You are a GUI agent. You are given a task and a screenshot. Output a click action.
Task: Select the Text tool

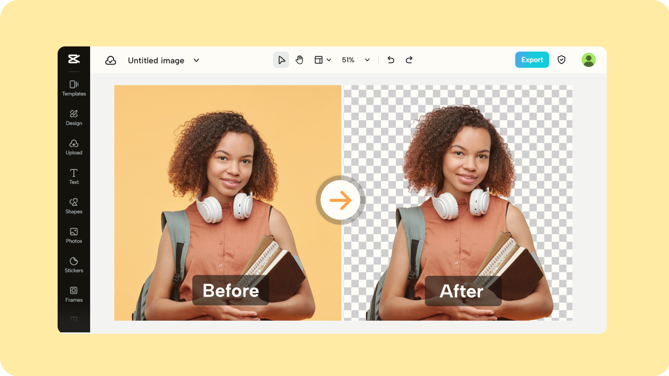click(x=74, y=176)
